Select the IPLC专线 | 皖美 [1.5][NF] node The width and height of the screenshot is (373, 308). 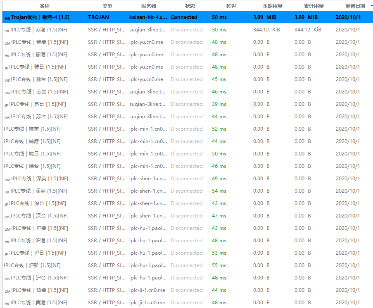[x=188, y=129]
